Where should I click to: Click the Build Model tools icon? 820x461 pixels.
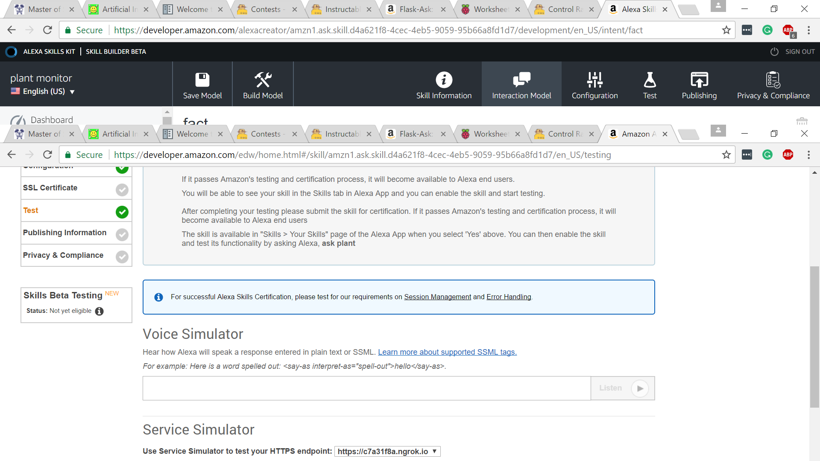263,80
